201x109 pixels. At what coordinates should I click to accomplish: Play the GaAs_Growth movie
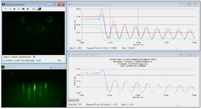[x=15, y=9]
